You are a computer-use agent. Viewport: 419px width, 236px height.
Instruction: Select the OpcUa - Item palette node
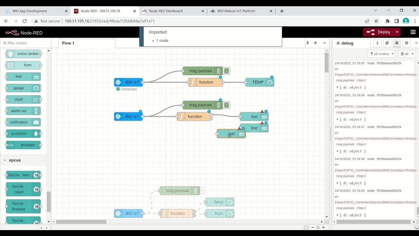[x=23, y=175]
